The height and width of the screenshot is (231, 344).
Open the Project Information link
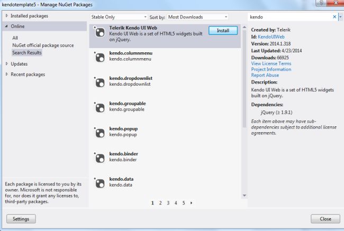(271, 69)
